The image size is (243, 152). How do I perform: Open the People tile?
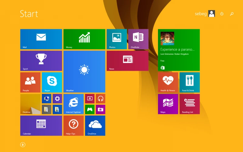click(30, 82)
